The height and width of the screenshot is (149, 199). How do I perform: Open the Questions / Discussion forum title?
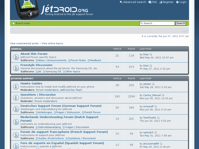click(38, 95)
